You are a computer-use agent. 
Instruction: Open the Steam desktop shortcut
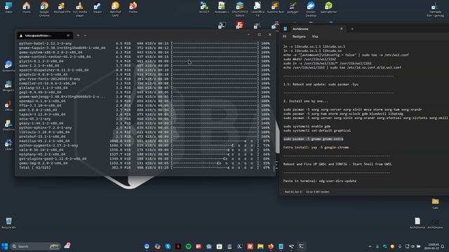click(98, 8)
